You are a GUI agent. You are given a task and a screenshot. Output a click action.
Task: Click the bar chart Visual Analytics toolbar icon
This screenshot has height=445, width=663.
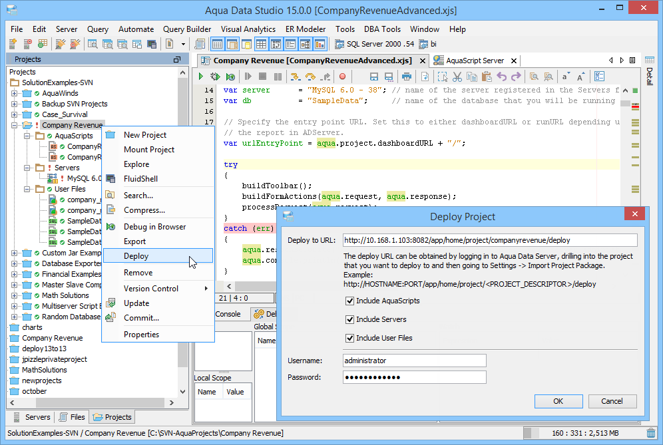tap(320, 44)
